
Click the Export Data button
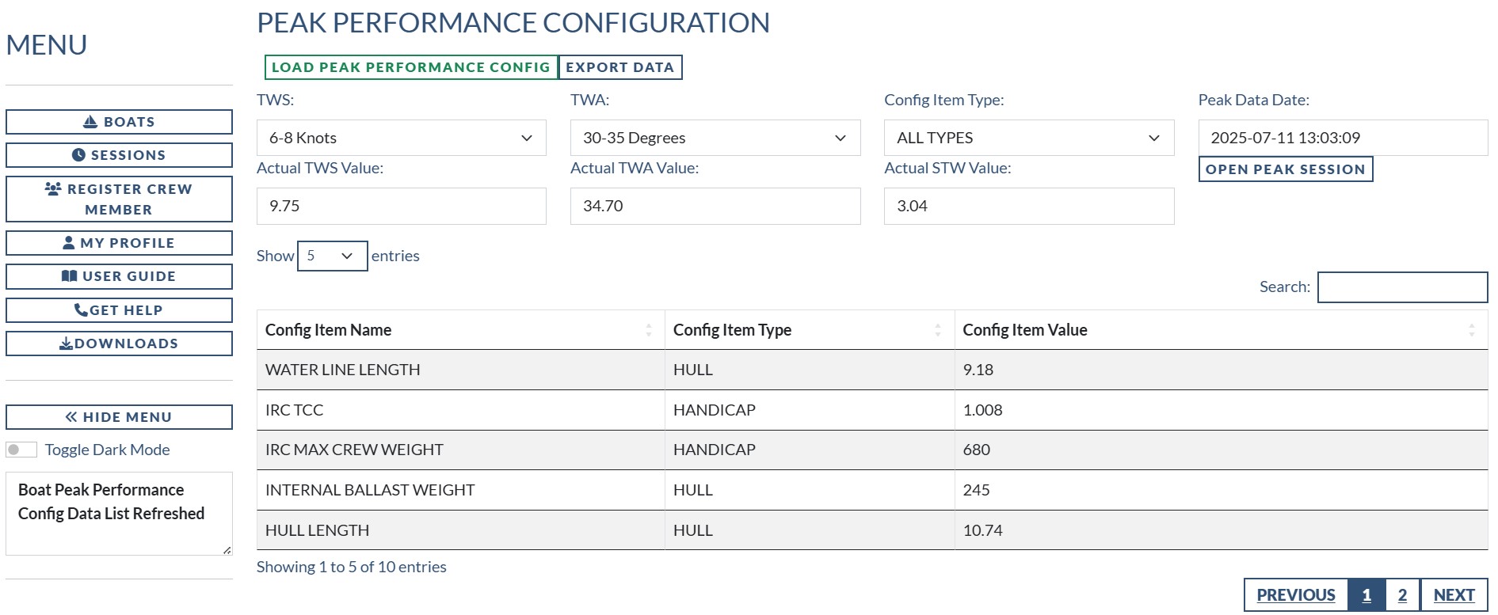click(619, 67)
